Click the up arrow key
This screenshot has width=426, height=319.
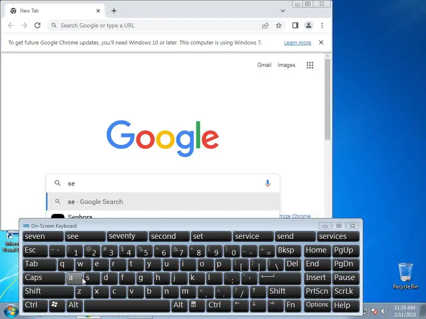coord(258,292)
